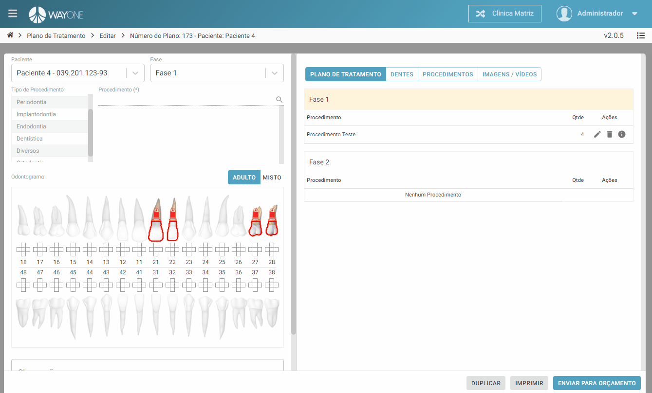Select lower tooth image 38
The image size is (652, 393).
click(x=272, y=313)
